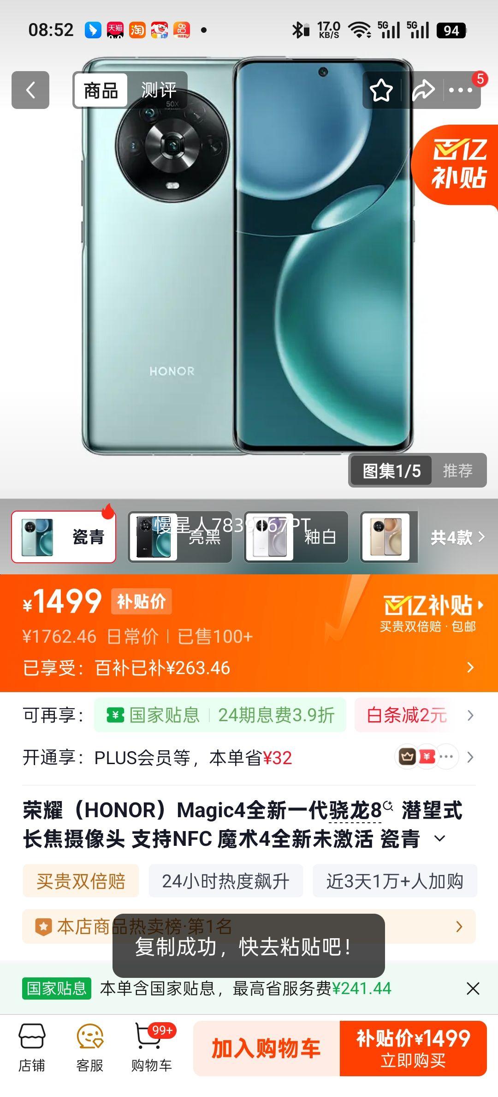This screenshot has height=1097, width=498.
Task: Switch to the 测评 tab
Action: [x=158, y=90]
